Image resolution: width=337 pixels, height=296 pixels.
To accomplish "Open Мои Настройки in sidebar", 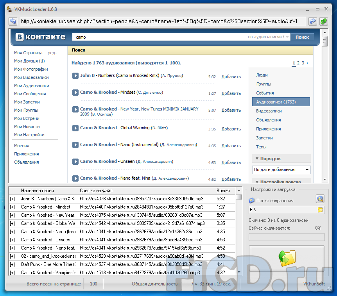I will [29, 135].
